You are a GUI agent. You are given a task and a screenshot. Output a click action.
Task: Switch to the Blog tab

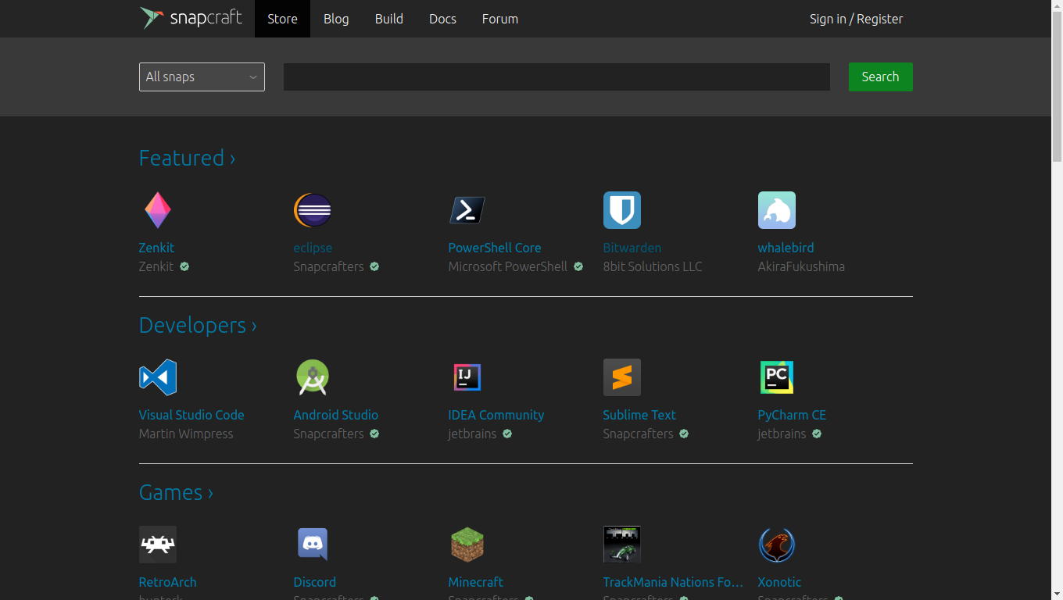(x=336, y=19)
